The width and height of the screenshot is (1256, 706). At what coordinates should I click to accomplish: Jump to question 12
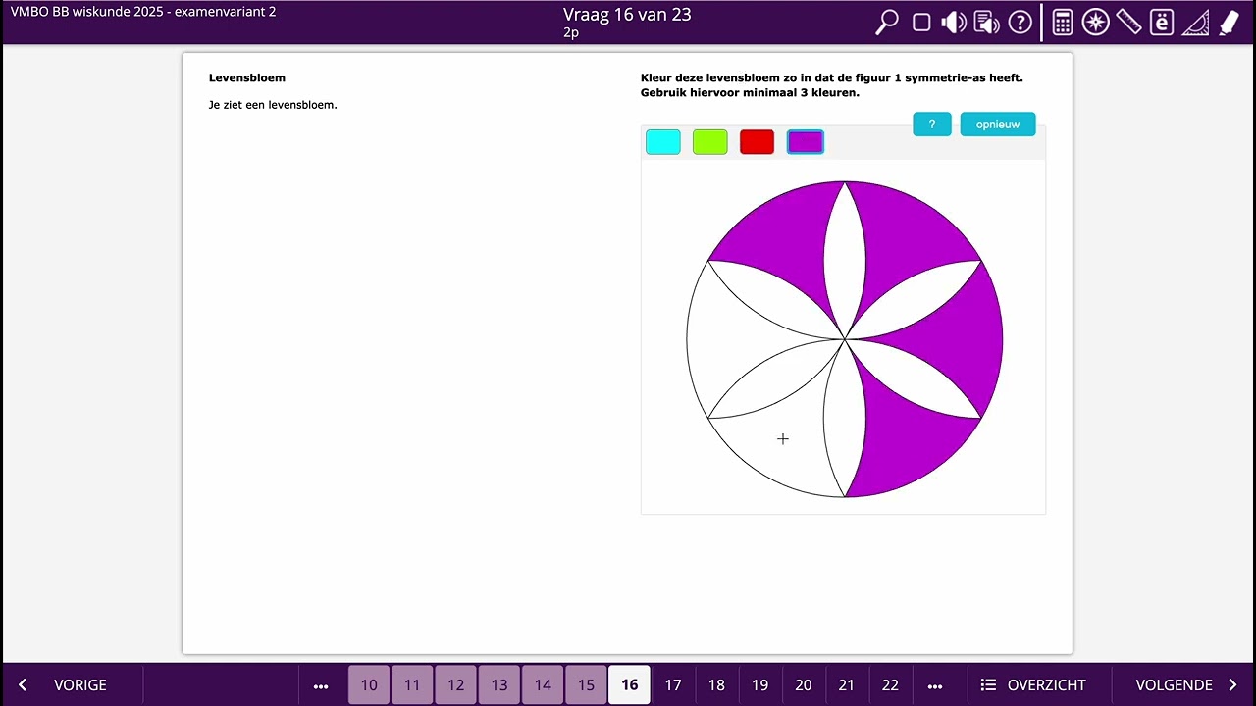click(456, 685)
